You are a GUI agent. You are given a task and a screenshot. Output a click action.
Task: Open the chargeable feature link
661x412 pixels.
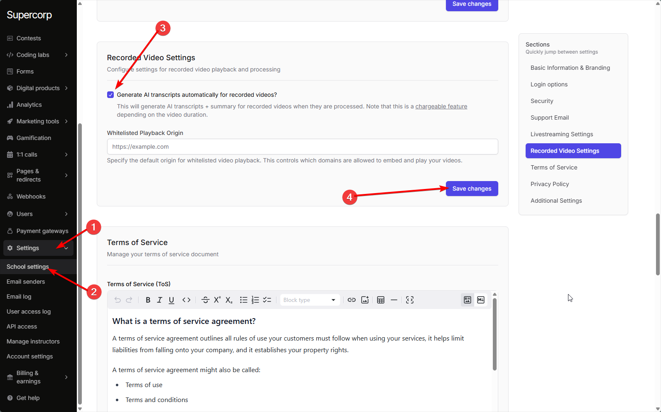coord(441,106)
